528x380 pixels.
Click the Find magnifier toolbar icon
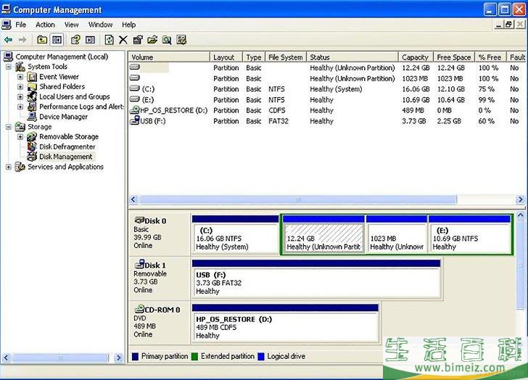pyautogui.click(x=167, y=40)
